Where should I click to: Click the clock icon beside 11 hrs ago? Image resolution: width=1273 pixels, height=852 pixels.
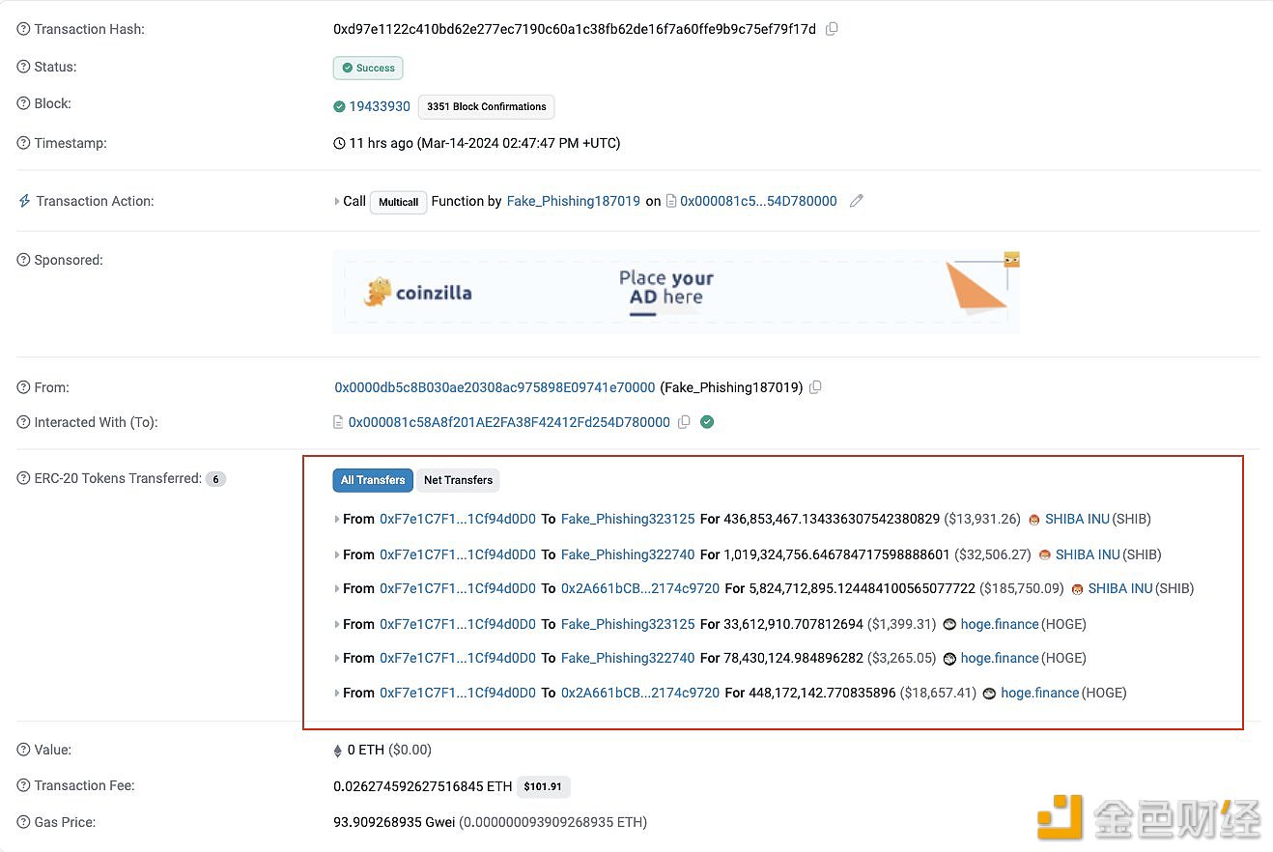(339, 143)
